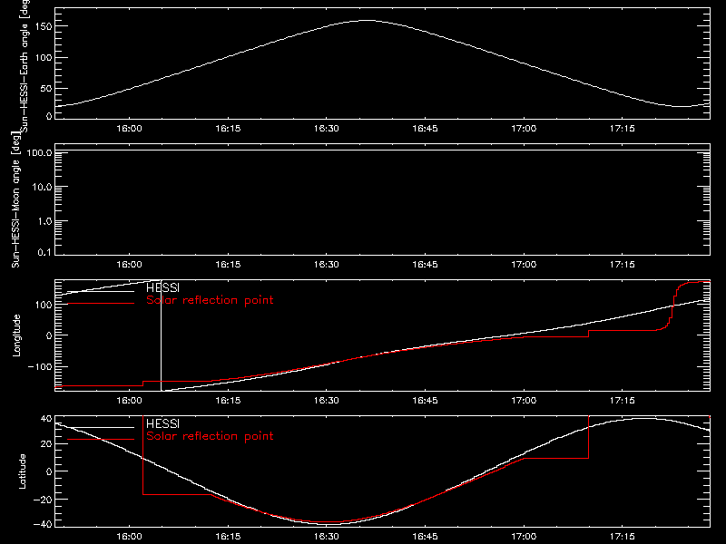
Task: Click white HESSI legend line sample in Longitude plot
Action: point(101,291)
